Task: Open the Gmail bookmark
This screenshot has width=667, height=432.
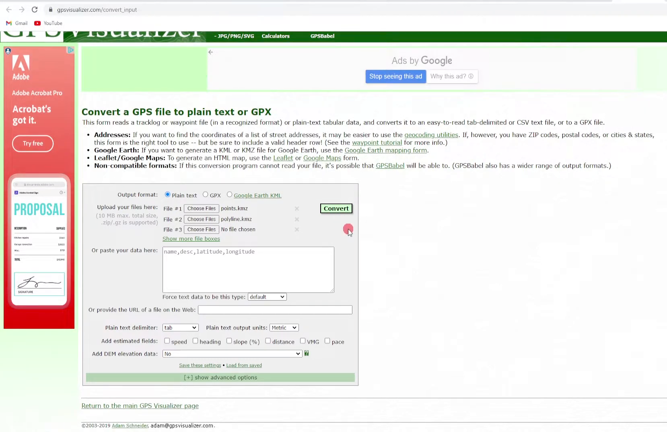Action: [17, 23]
